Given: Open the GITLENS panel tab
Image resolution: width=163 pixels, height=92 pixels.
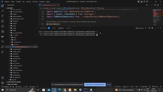Looking at the screenshot, I should click(68, 28).
